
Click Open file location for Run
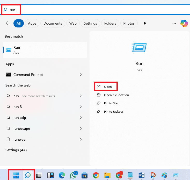pos(113,95)
